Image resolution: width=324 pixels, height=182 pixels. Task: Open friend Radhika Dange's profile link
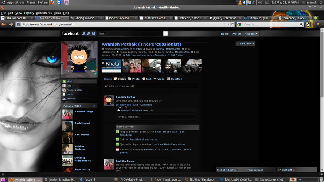point(84,112)
